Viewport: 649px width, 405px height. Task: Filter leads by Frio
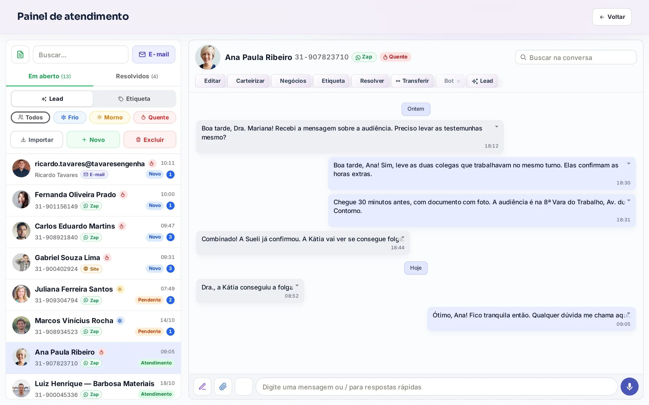[x=70, y=117]
